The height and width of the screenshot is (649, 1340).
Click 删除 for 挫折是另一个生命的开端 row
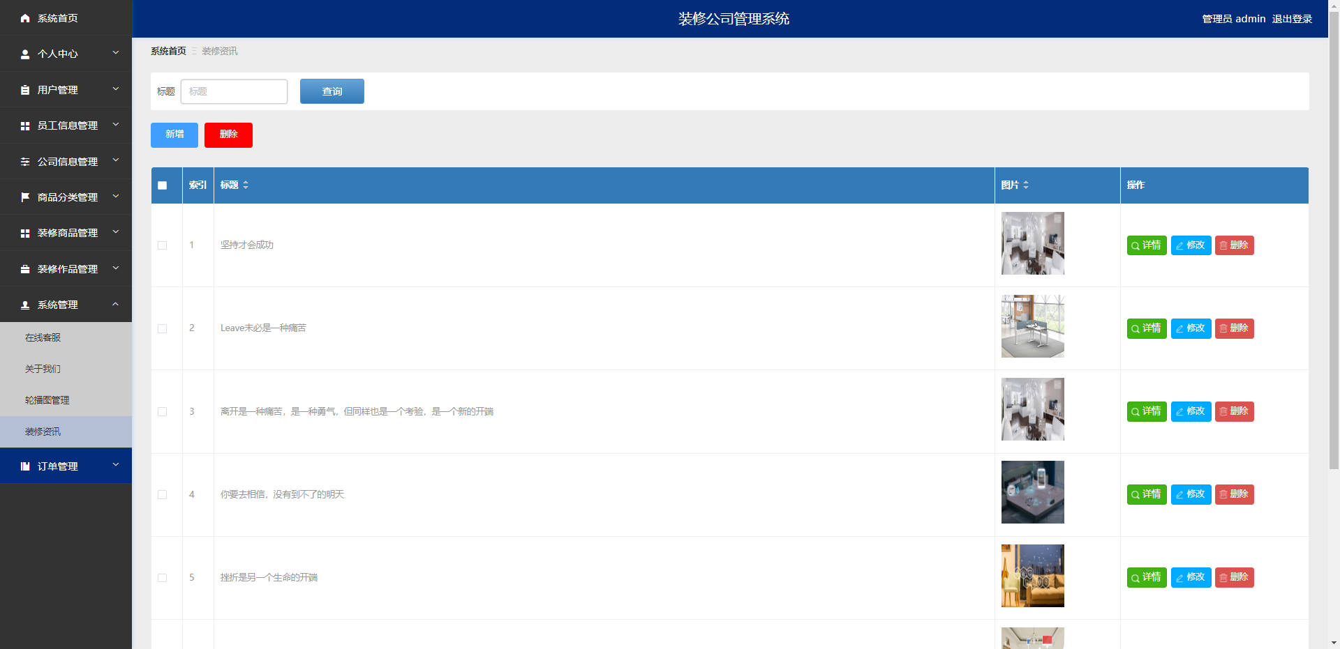click(1234, 577)
